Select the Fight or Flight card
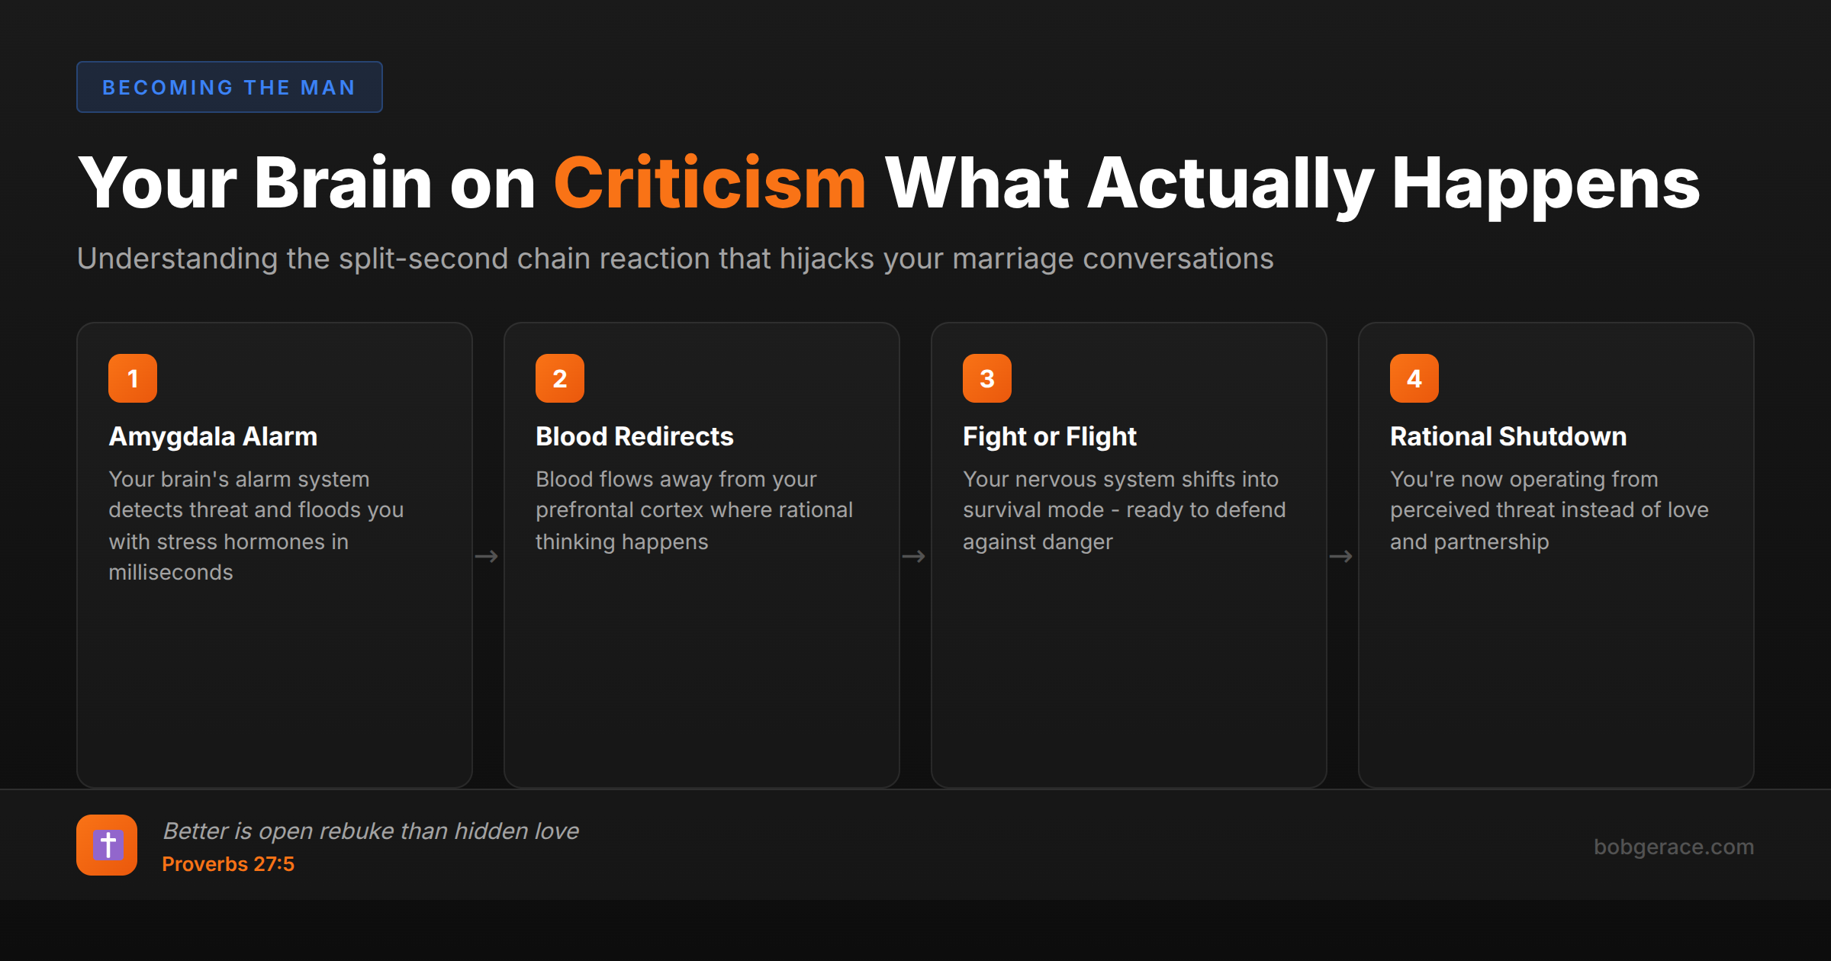The width and height of the screenshot is (1831, 961). tap(1129, 555)
